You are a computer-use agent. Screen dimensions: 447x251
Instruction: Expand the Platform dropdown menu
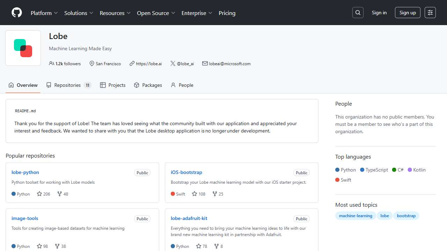[x=44, y=13]
